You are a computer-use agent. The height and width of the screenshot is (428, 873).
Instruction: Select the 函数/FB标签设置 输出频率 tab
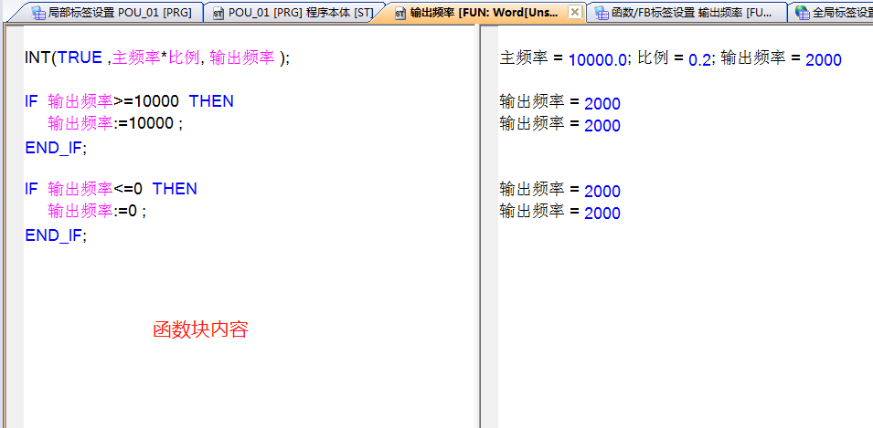pyautogui.click(x=689, y=13)
